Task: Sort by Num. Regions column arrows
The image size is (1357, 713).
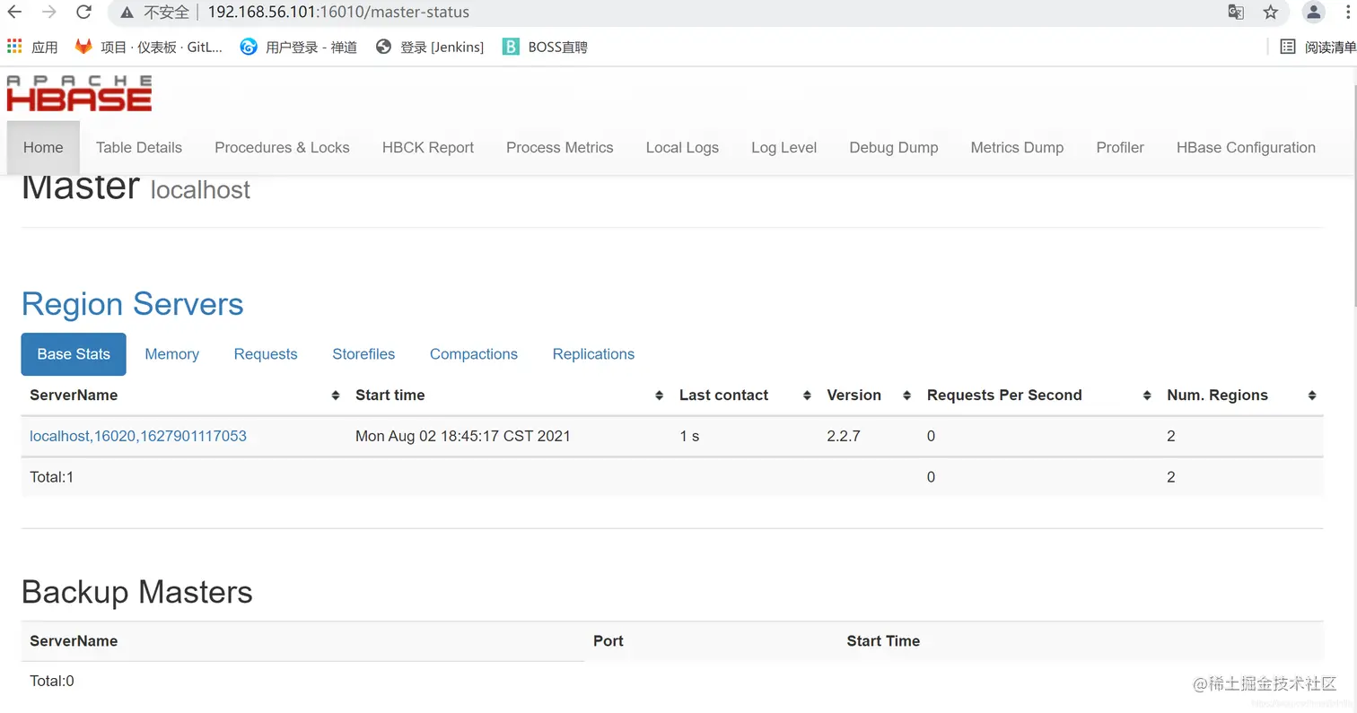Action: point(1312,396)
